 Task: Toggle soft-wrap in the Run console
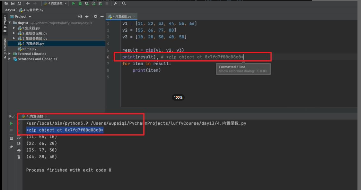[x=19, y=137]
